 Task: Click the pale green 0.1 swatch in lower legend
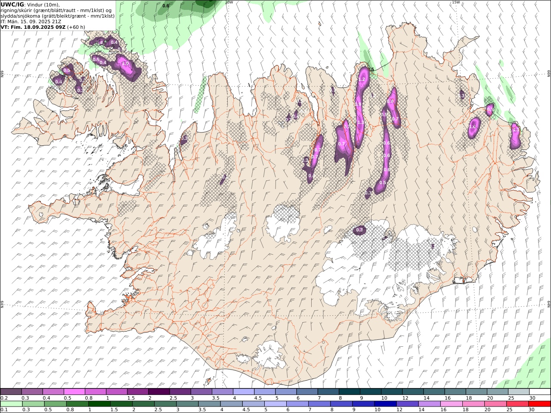tap(11, 404)
